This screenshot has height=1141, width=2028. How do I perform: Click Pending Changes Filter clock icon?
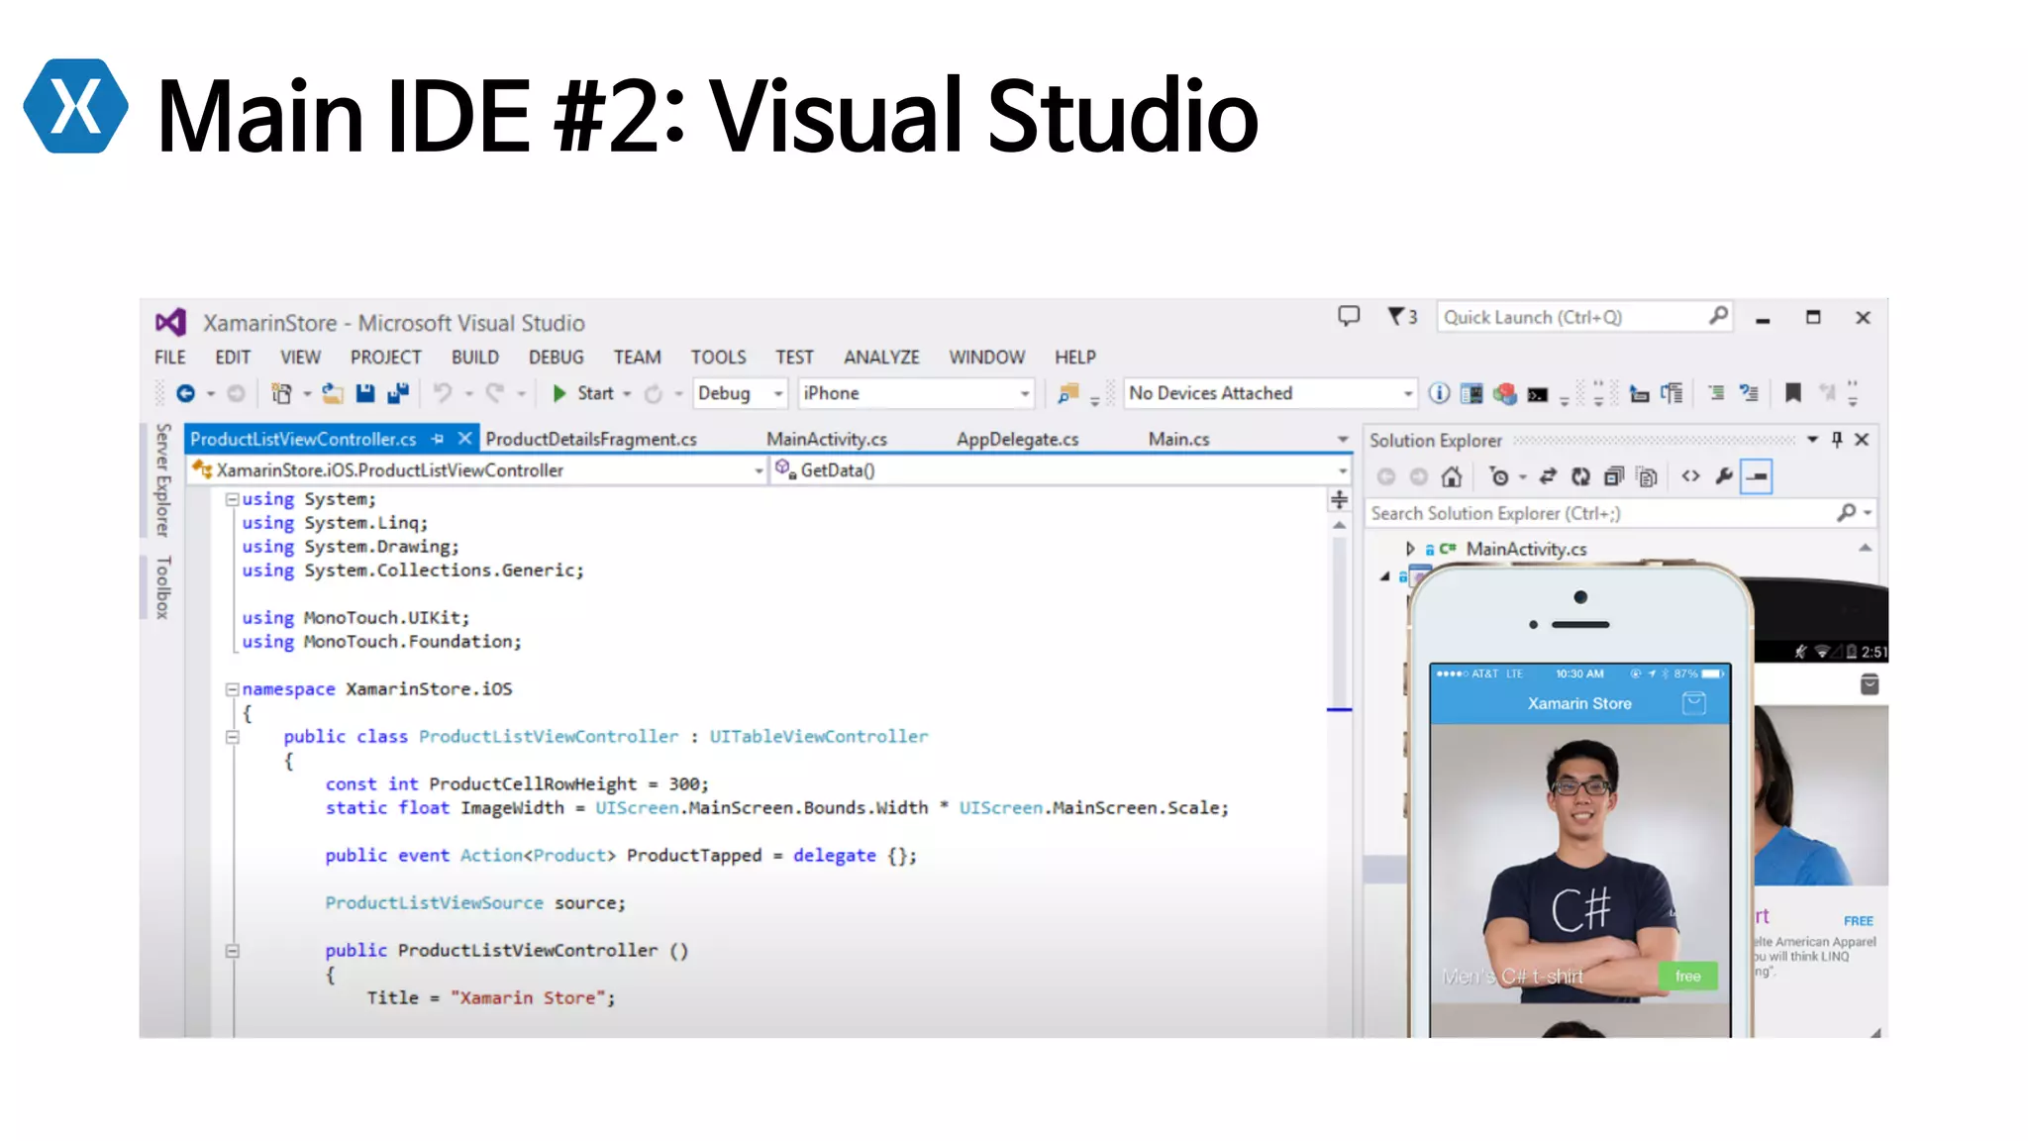click(1499, 476)
